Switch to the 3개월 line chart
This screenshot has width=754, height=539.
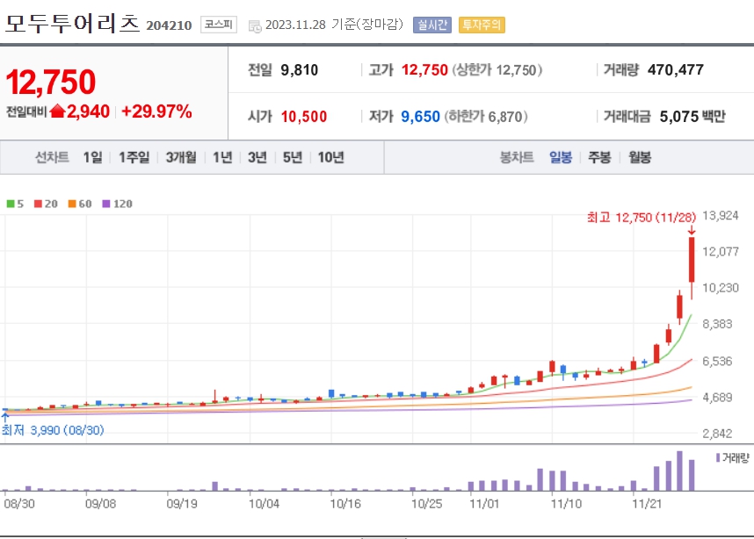point(181,157)
